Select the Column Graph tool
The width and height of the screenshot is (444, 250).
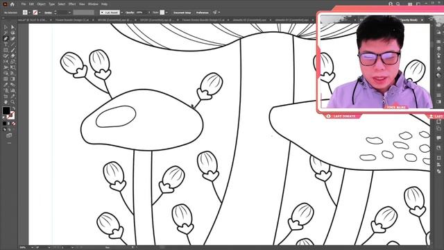[12, 90]
